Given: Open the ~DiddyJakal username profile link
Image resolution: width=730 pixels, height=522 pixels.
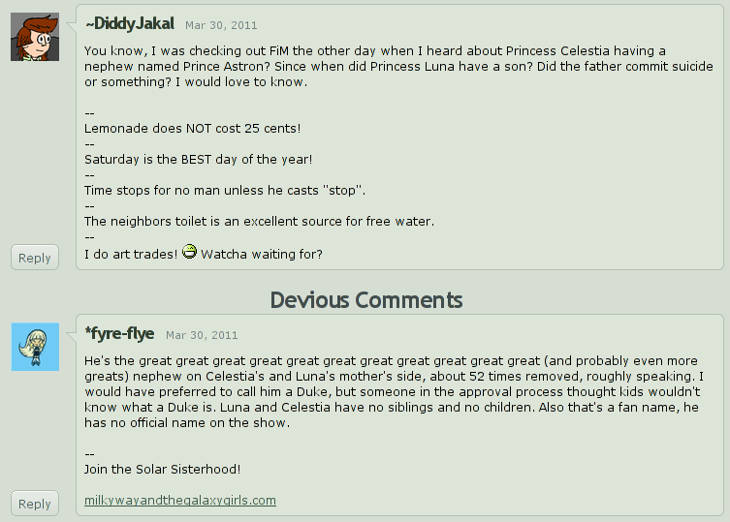Looking at the screenshot, I should [x=128, y=22].
